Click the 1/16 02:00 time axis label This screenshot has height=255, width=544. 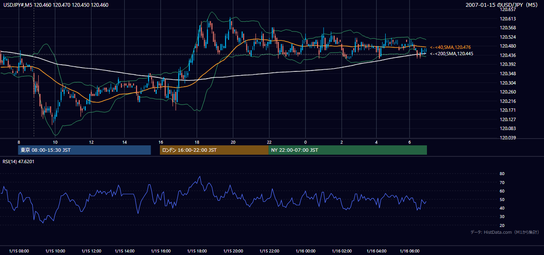tap(342, 251)
